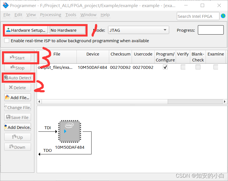Close the Programmer window
Viewport: 228px width, 181px height.
(219, 5)
